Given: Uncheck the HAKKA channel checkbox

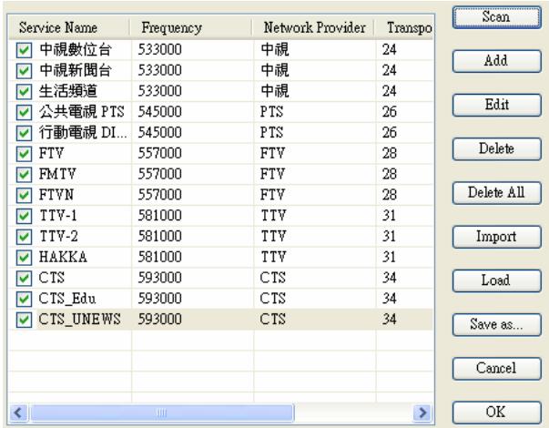Looking at the screenshot, I should click(x=24, y=257).
